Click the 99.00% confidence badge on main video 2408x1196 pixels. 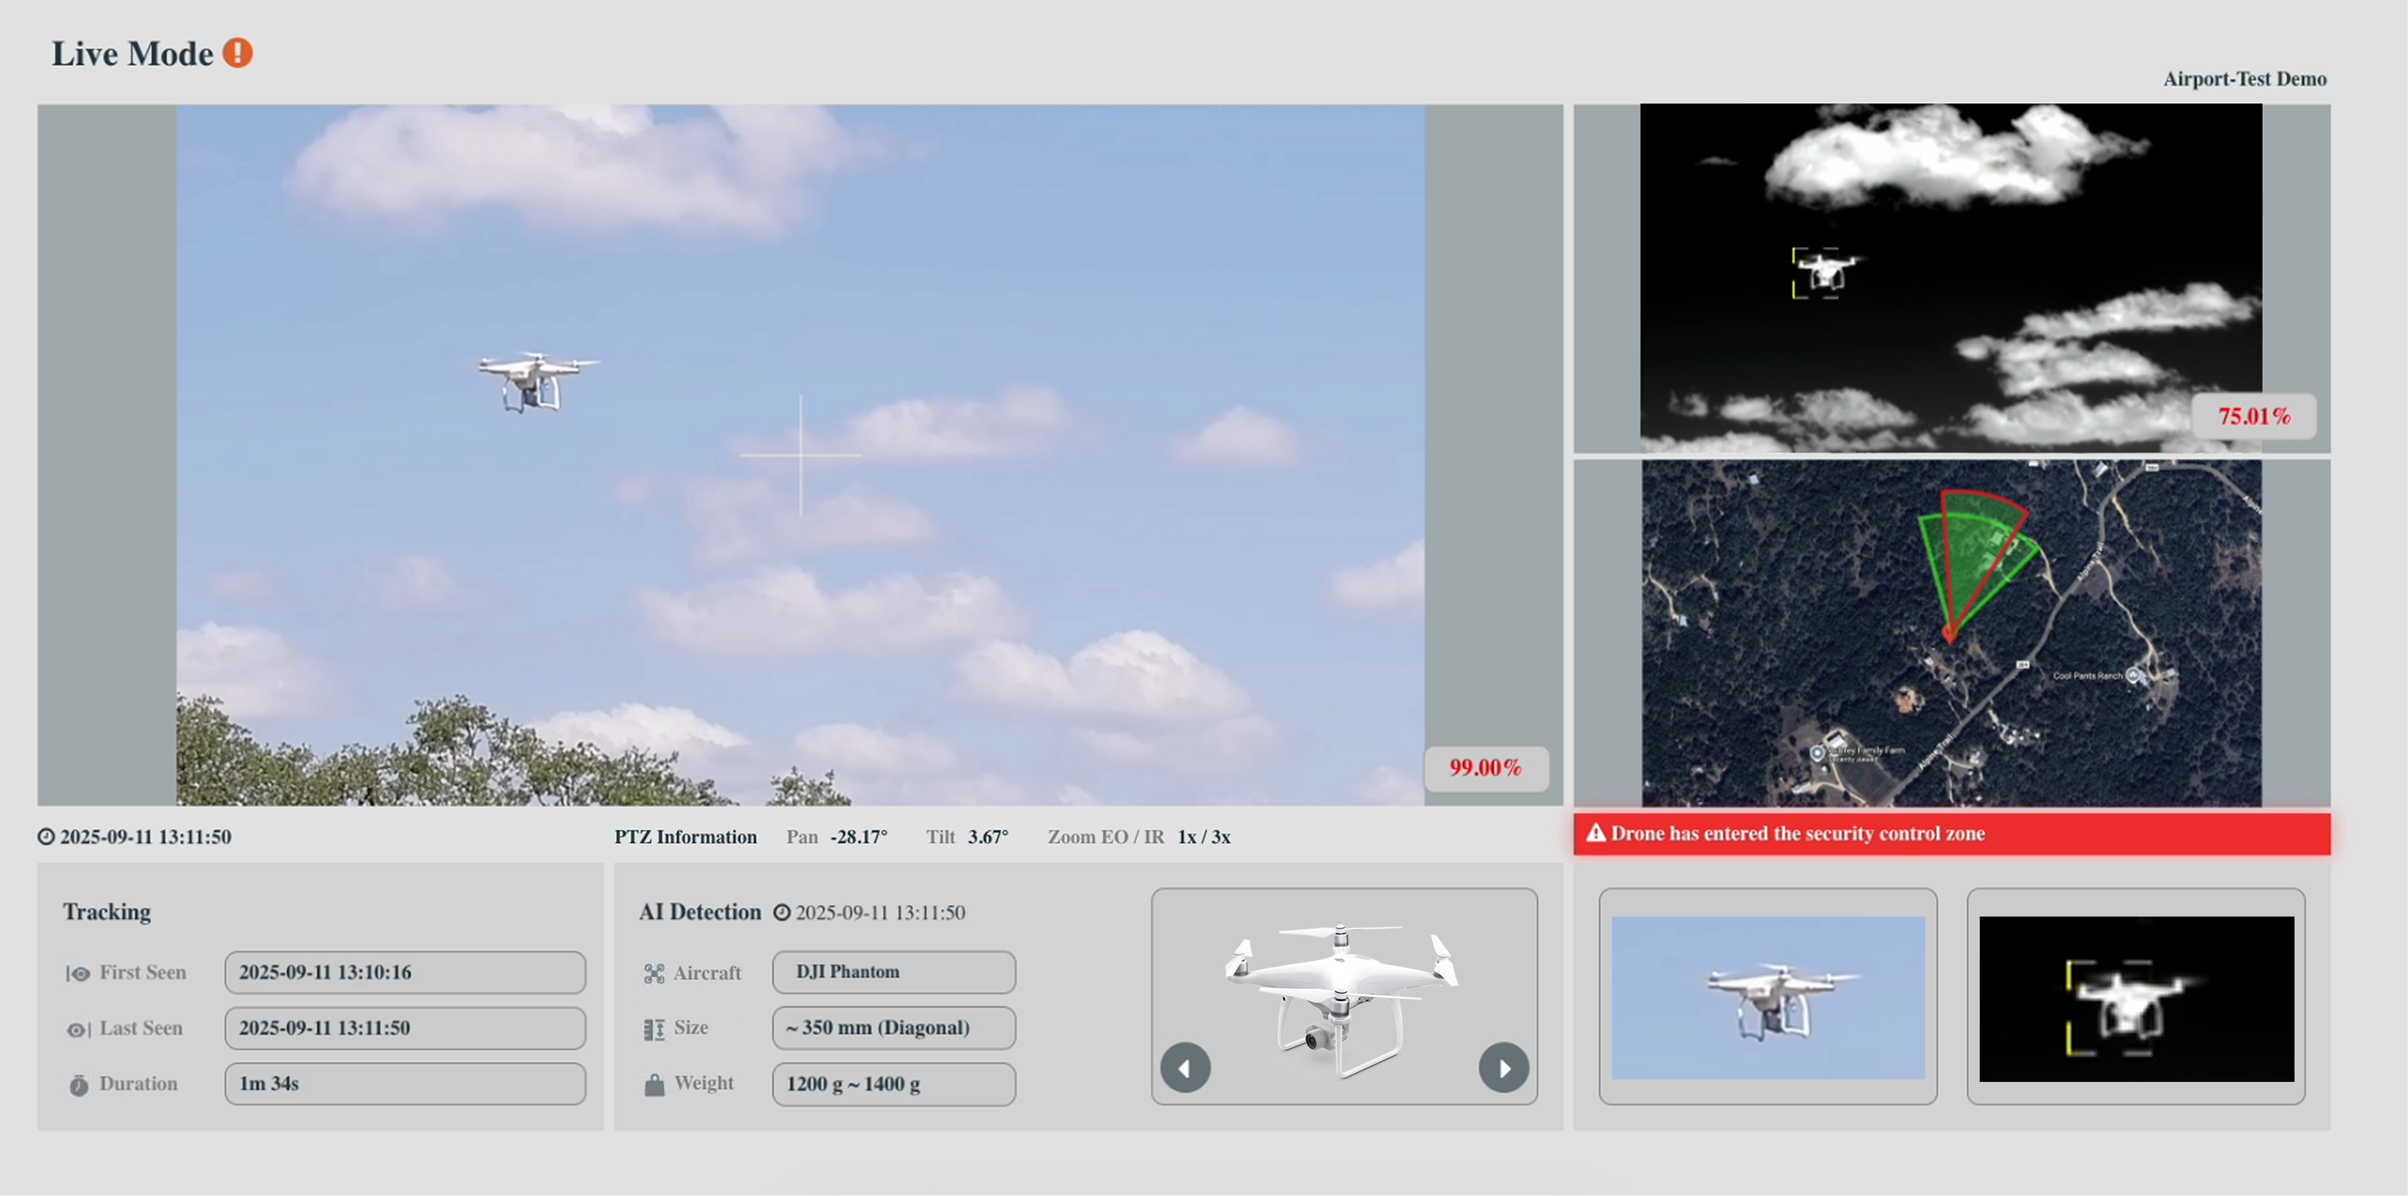click(1486, 768)
